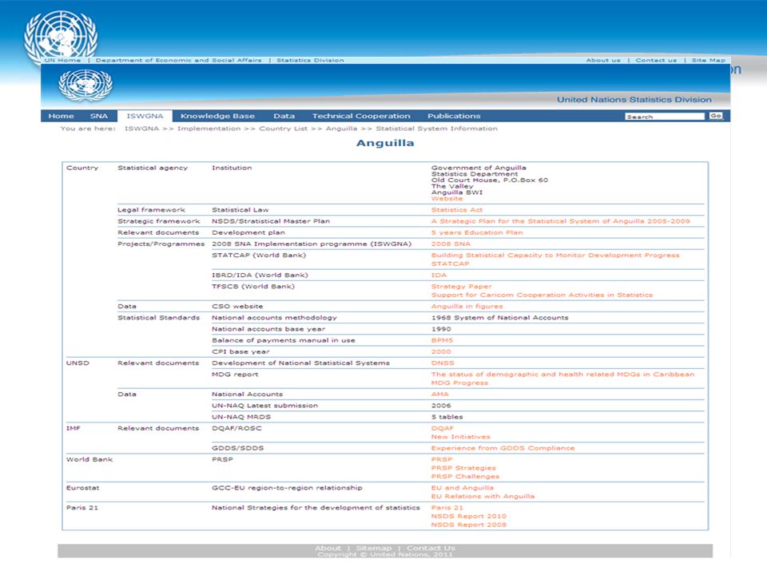Screen dimensions: 767x575
Task: Open Department of Economic and Social Affairs link
Action: click(178, 60)
